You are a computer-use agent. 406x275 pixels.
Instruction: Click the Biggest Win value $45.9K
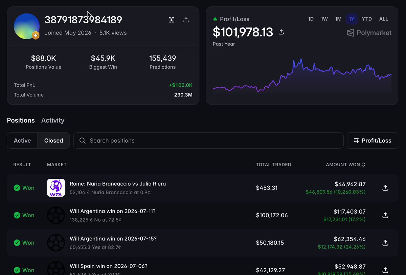coord(103,58)
